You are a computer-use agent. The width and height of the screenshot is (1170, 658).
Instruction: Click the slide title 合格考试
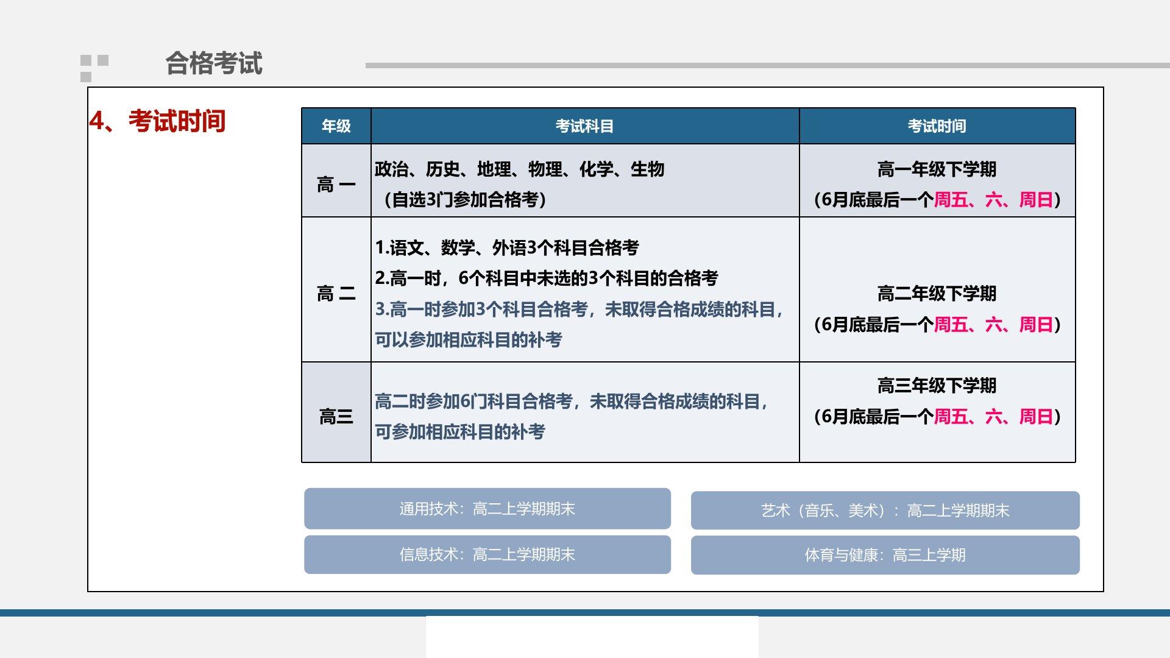click(213, 63)
